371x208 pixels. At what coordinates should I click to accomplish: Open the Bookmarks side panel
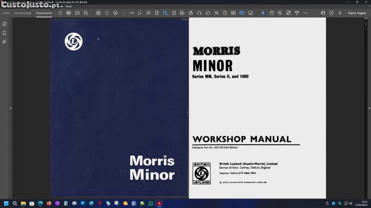pos(4,33)
